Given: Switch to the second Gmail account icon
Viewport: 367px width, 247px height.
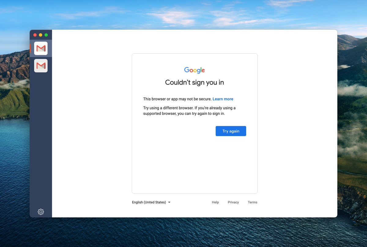Looking at the screenshot, I should coord(41,66).
